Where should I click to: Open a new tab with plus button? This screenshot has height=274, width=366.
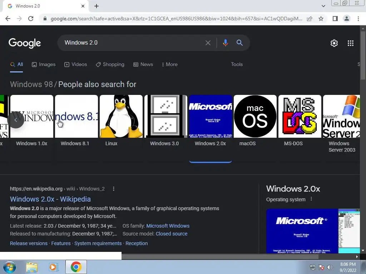97,6
